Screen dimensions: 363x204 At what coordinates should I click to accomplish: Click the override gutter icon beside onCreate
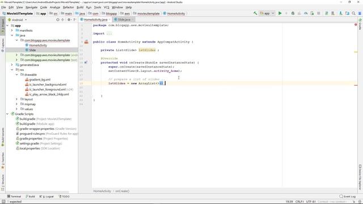pyautogui.click(x=86, y=62)
